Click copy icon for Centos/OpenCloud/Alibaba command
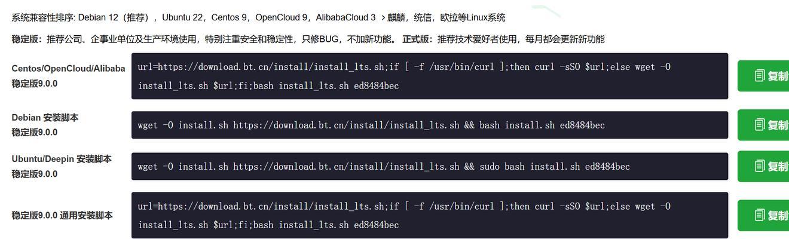Image resolution: width=789 pixels, height=239 pixels. coord(760,76)
